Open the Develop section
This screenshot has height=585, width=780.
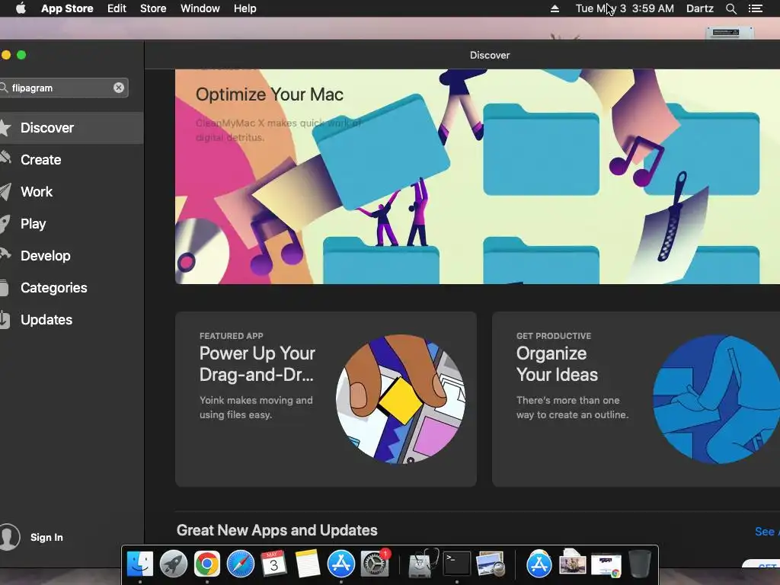(x=72, y=256)
